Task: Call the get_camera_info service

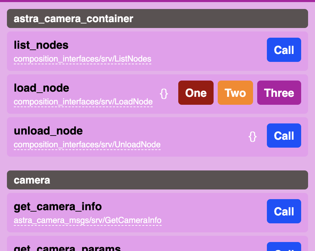Action: 284,211
